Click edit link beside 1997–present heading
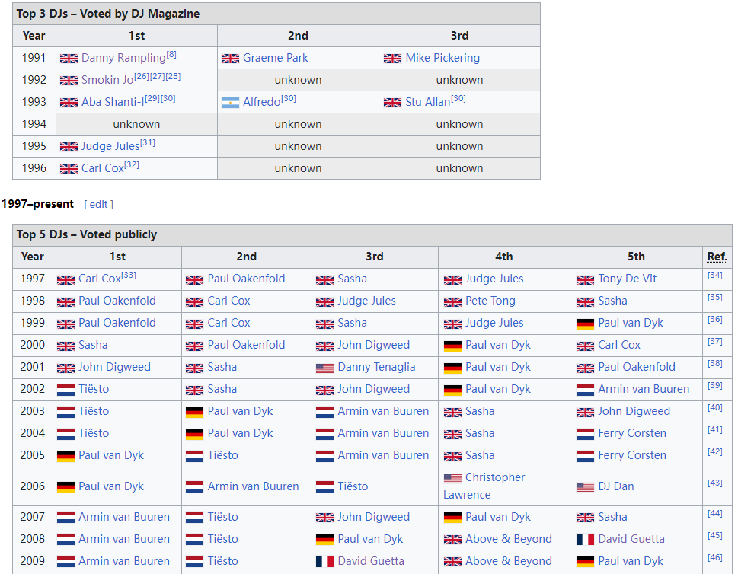This screenshot has width=738, height=574. coord(98,204)
